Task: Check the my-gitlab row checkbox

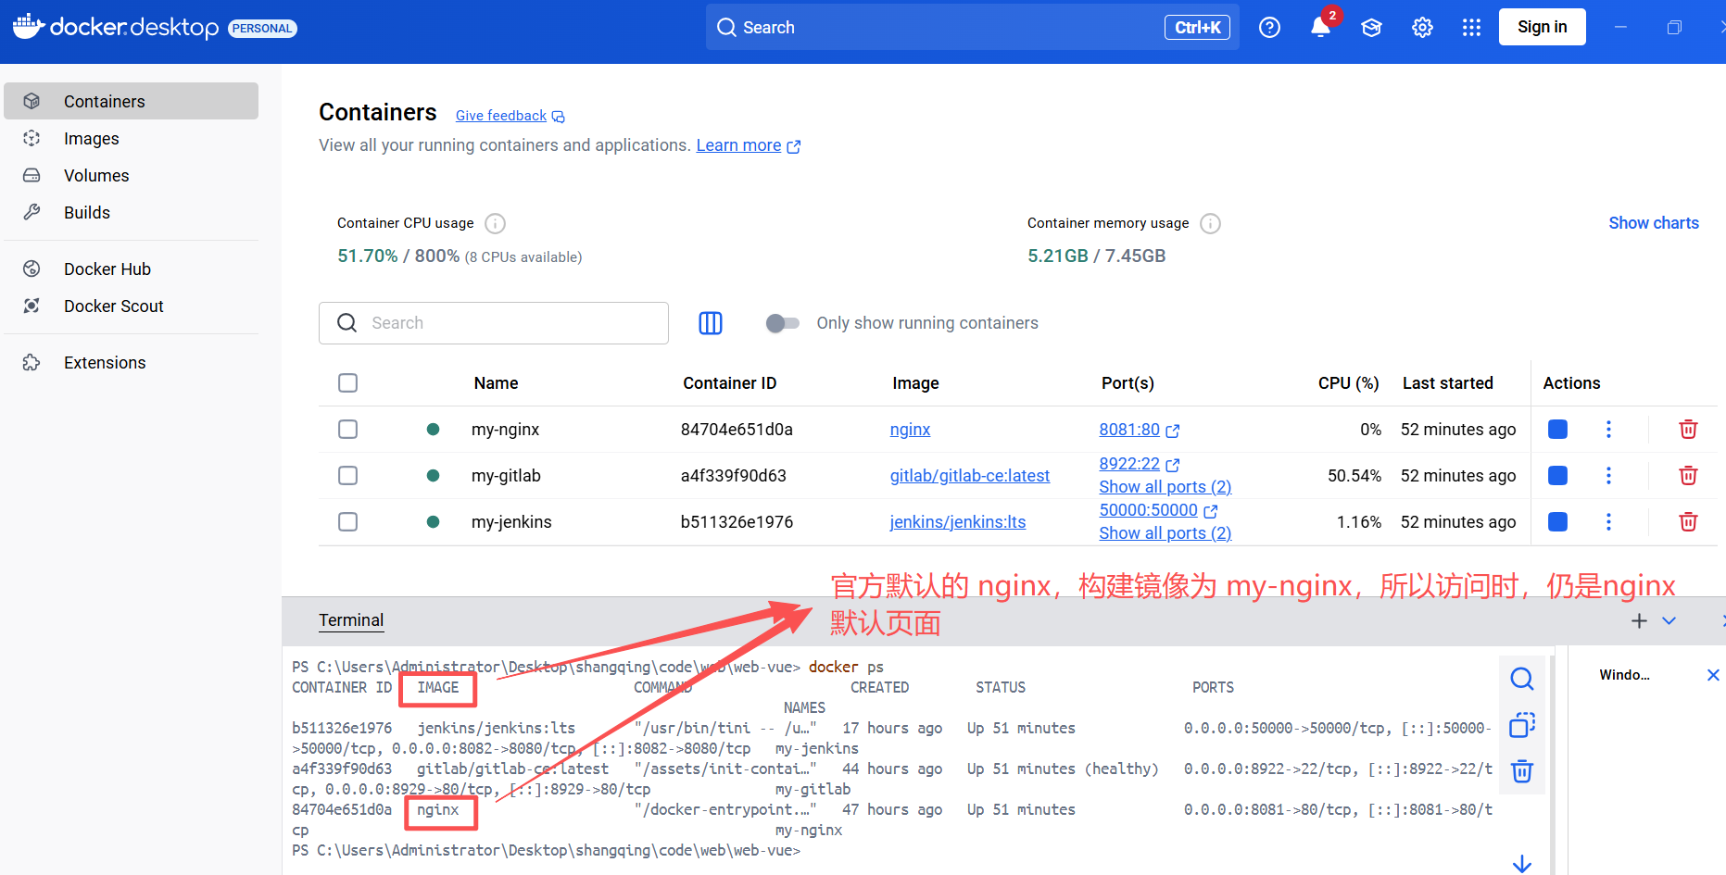Action: tap(348, 476)
